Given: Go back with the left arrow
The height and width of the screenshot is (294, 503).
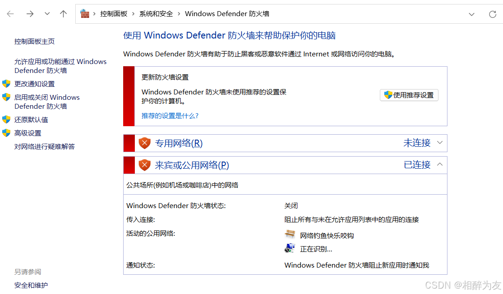Looking at the screenshot, I should pyautogui.click(x=10, y=14).
